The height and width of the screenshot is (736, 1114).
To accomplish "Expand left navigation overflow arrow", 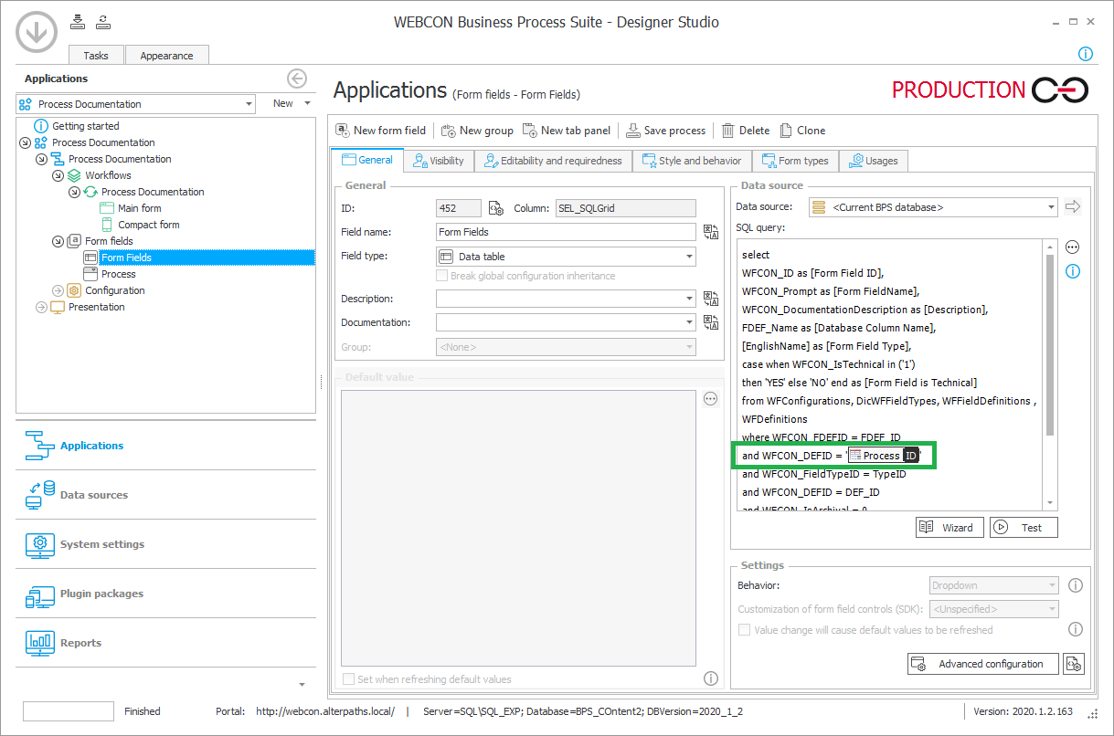I will (x=302, y=684).
